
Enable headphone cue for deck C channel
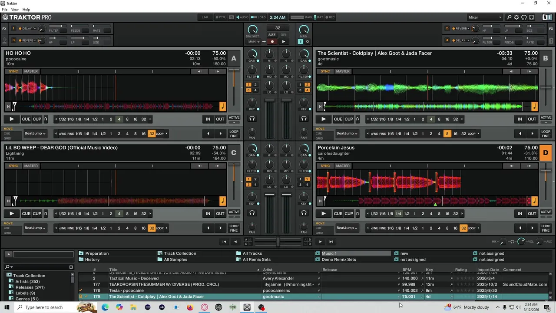point(252,213)
